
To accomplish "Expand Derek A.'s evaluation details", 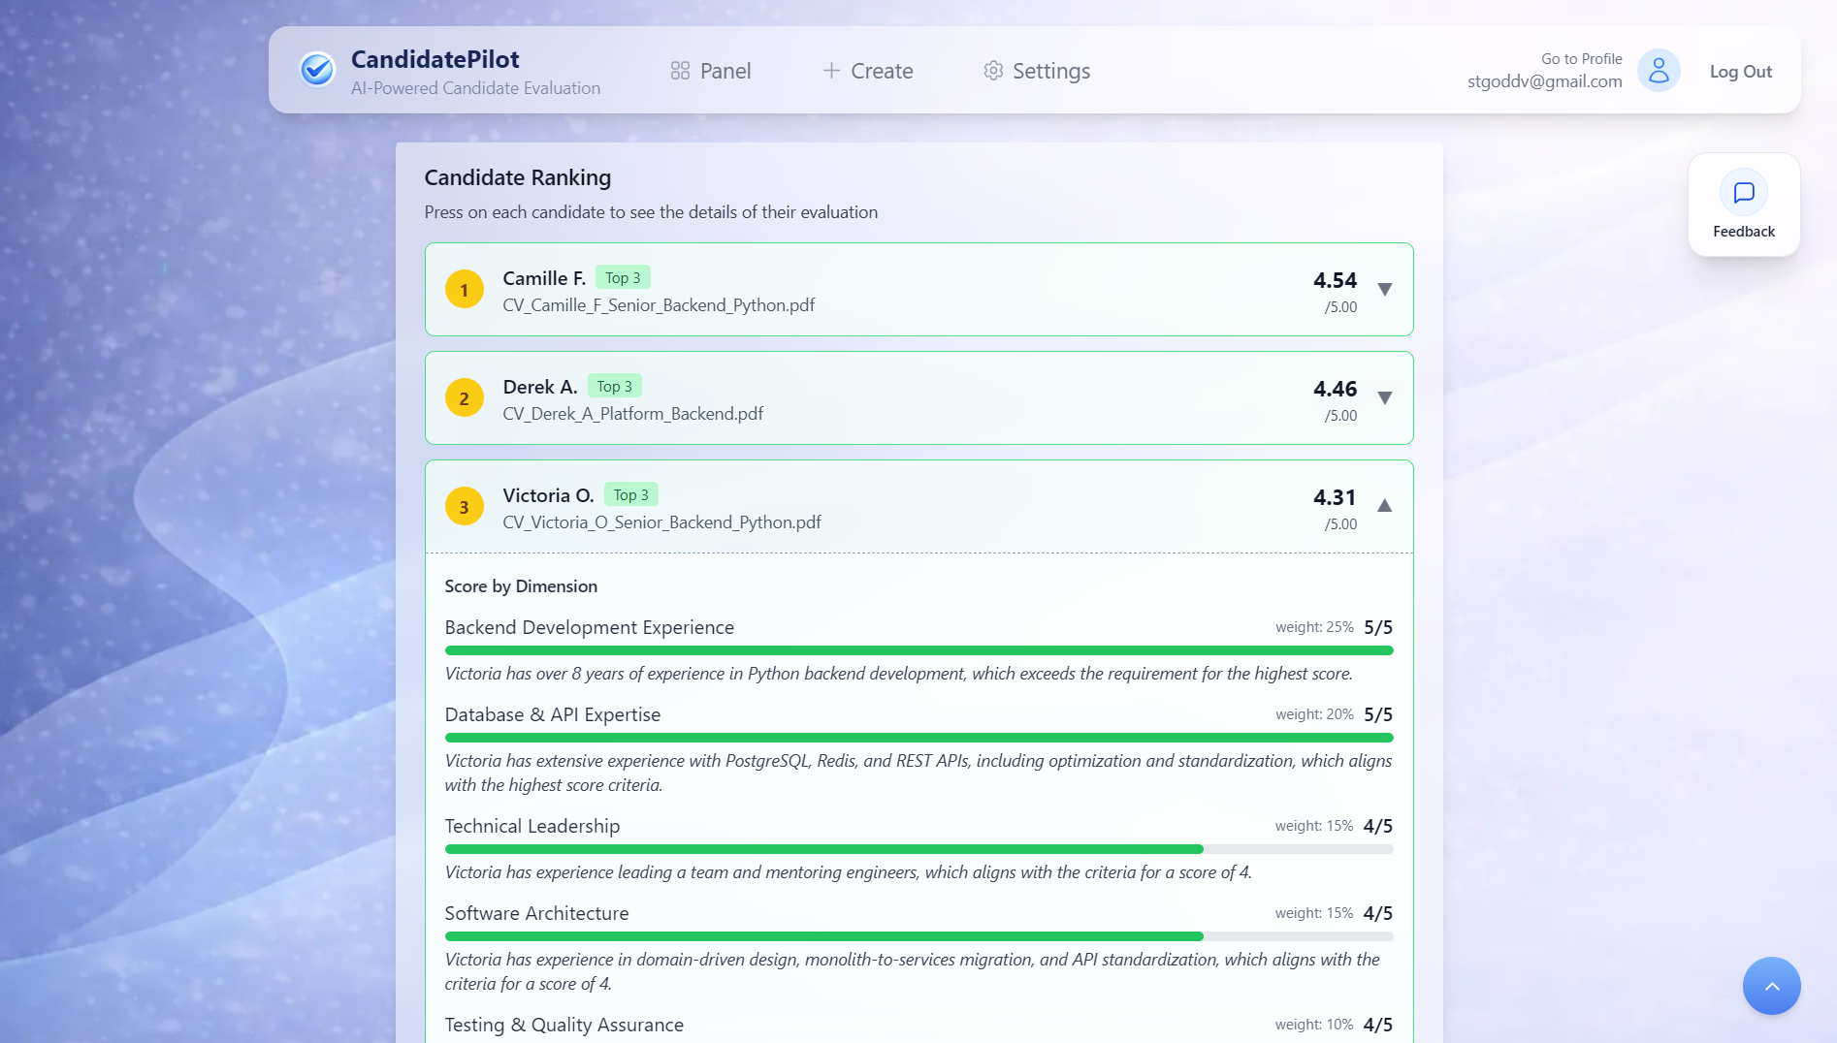I will pyautogui.click(x=1385, y=398).
